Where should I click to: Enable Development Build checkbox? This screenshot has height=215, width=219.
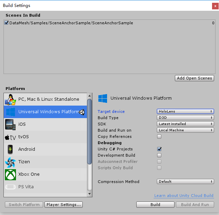coord(159,155)
